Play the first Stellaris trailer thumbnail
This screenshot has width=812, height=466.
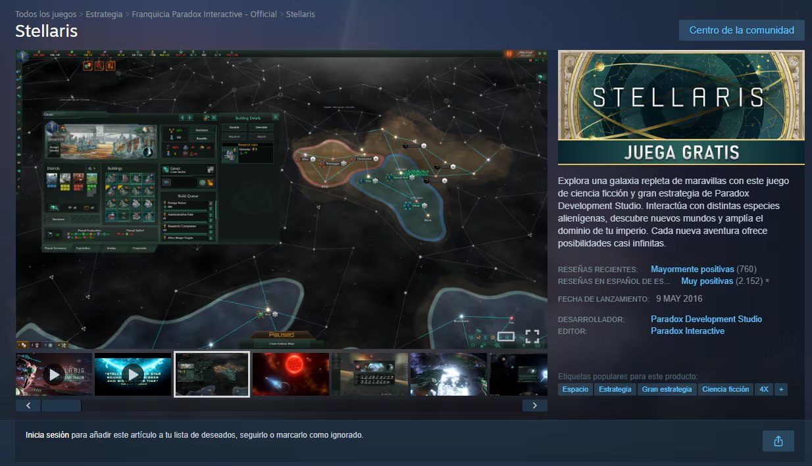54,375
